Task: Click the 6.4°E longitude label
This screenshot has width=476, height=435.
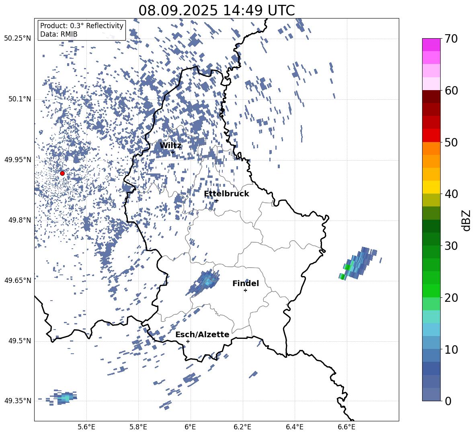Action: 294,427
